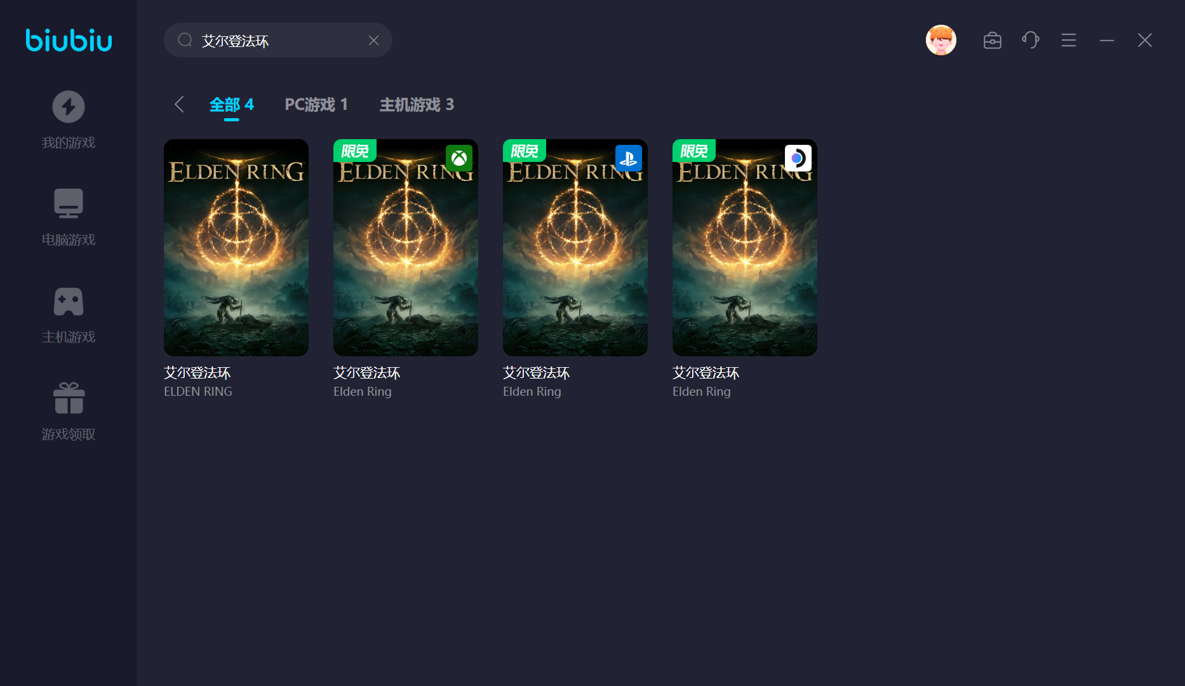Screen dimensions: 1185x686
Task: Clear the search text with X
Action: (373, 41)
